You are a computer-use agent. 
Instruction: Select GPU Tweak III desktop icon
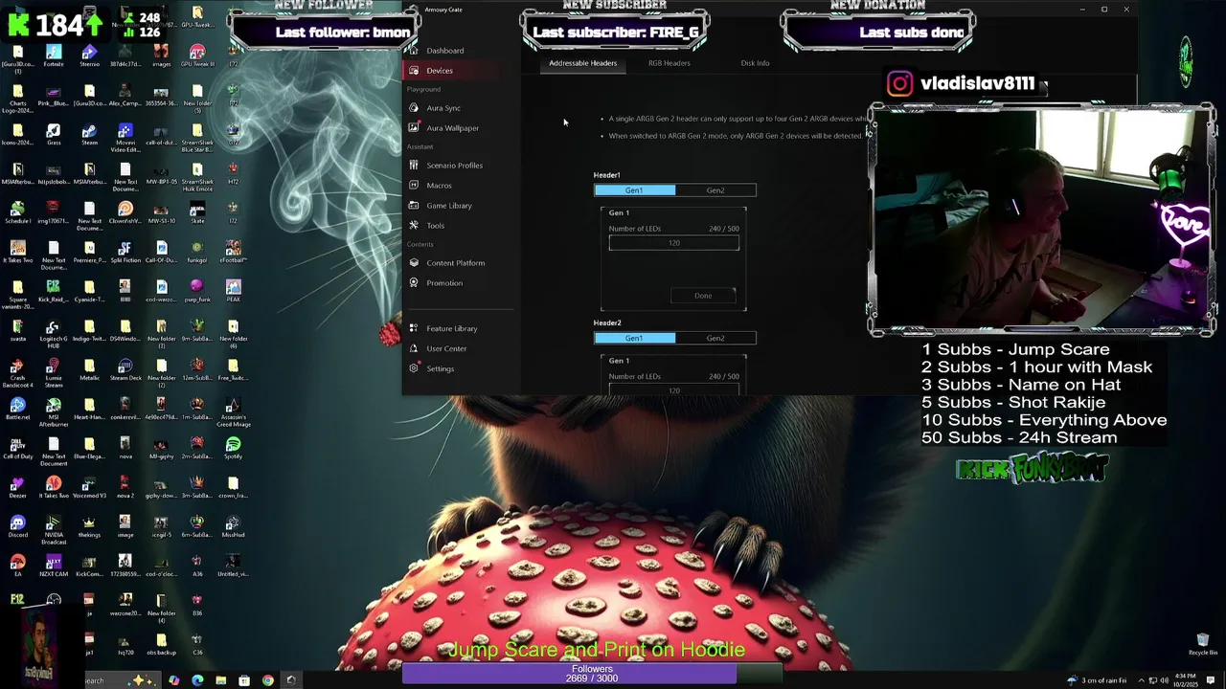click(x=197, y=56)
